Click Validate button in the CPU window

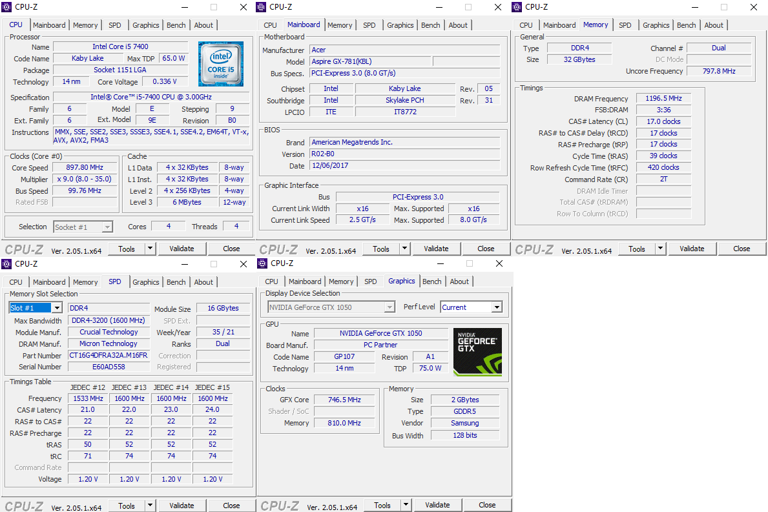pos(182,249)
